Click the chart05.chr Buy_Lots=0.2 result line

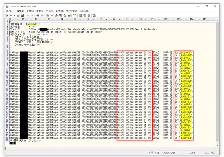[101, 73]
